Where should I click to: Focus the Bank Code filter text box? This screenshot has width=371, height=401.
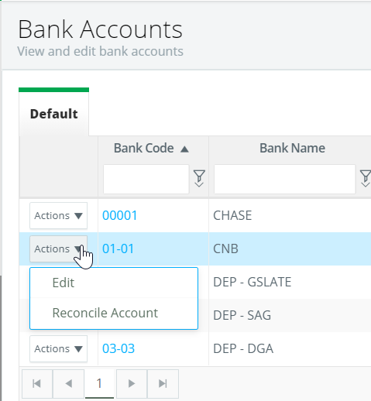pyautogui.click(x=146, y=179)
